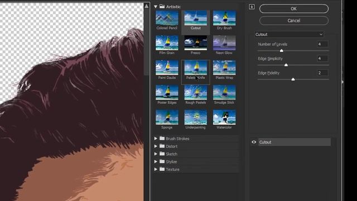Click the Stylize folder icon
Screen dimensions: 357x201
(162, 161)
